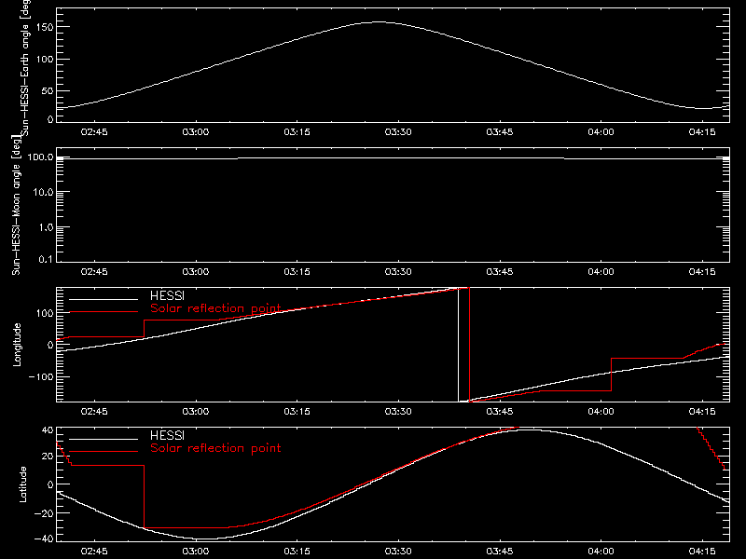Click red legend line in Latitude plot
The height and width of the screenshot is (559, 746).
[104, 452]
